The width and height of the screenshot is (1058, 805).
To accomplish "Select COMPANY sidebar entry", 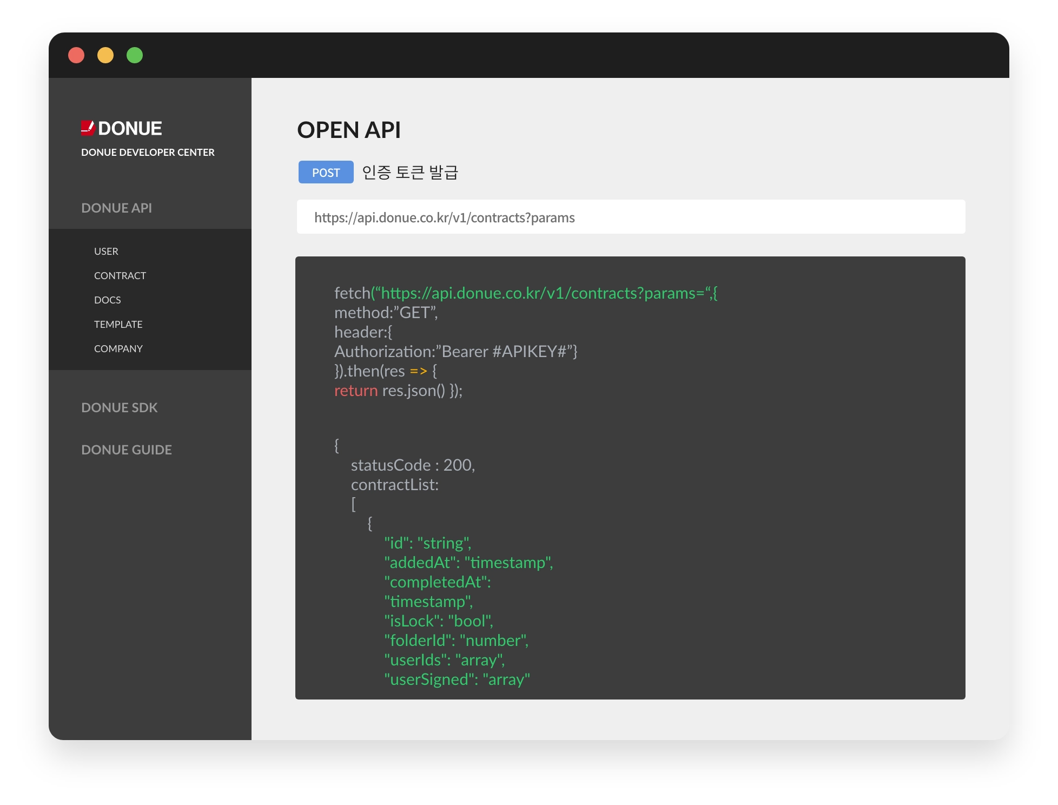I will click(x=118, y=349).
